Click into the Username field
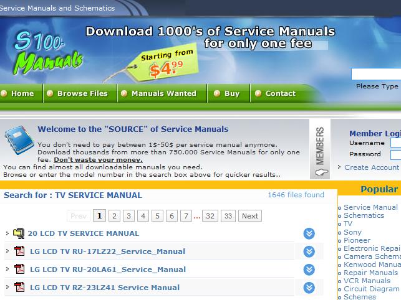Viewport: 401px width, 300px height. (395, 143)
